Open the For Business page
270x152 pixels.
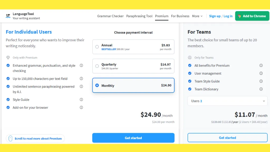180,16
